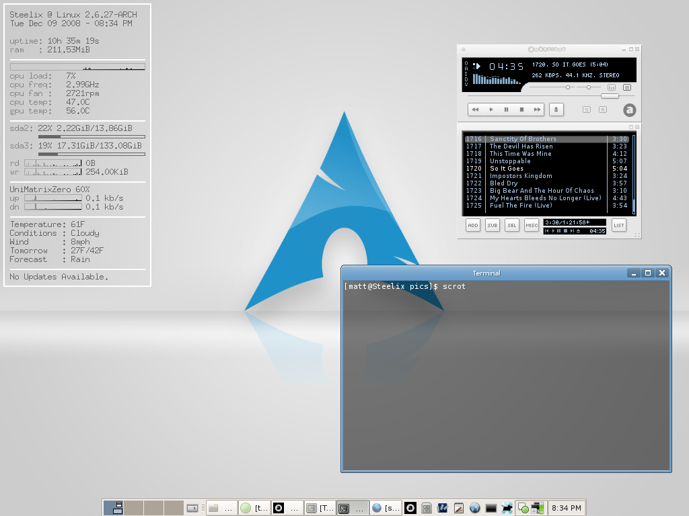The height and width of the screenshot is (516, 689).
Task: Toggle repeat with the R button
Action: [x=603, y=110]
